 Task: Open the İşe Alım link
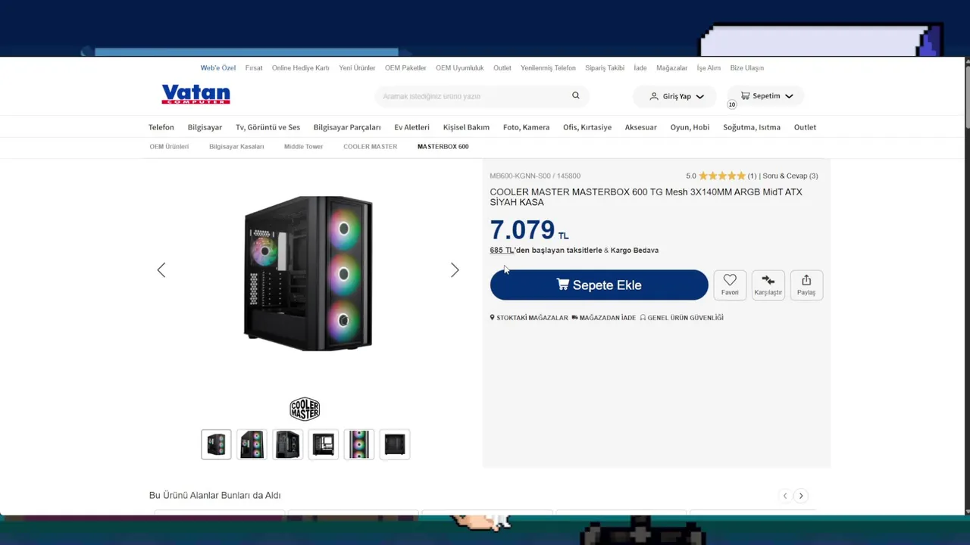coord(709,68)
